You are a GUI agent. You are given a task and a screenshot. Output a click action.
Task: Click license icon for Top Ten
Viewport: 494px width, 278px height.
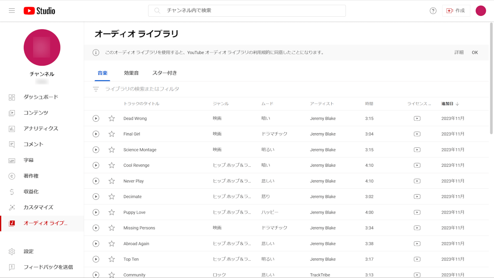coord(417,259)
